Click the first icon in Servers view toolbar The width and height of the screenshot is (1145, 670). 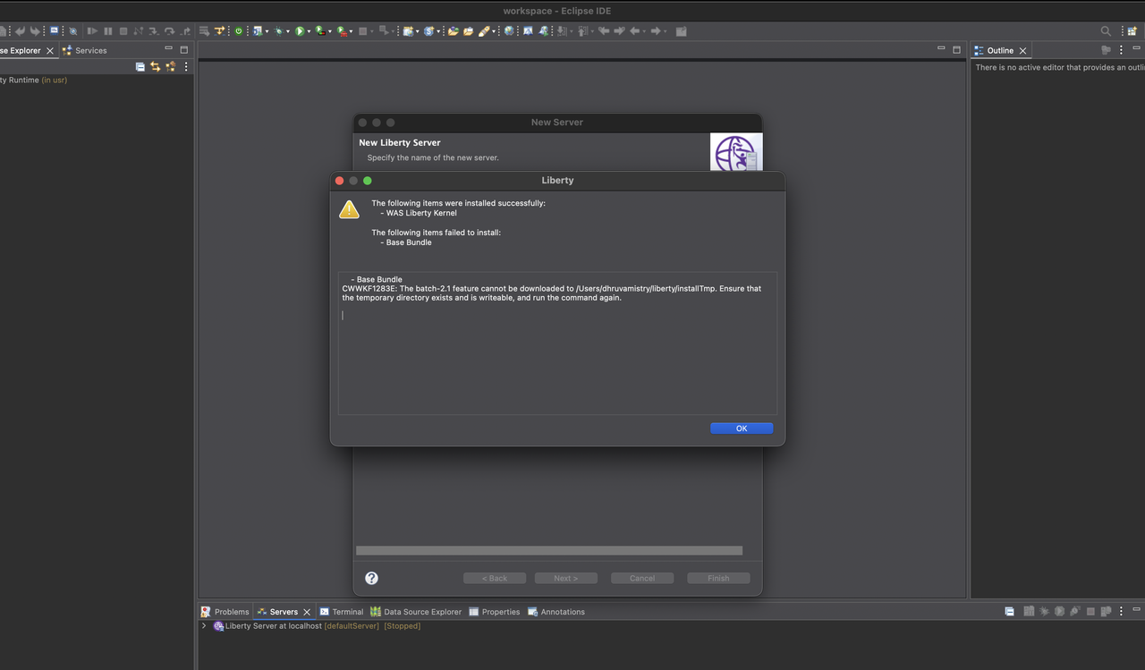(x=1009, y=611)
